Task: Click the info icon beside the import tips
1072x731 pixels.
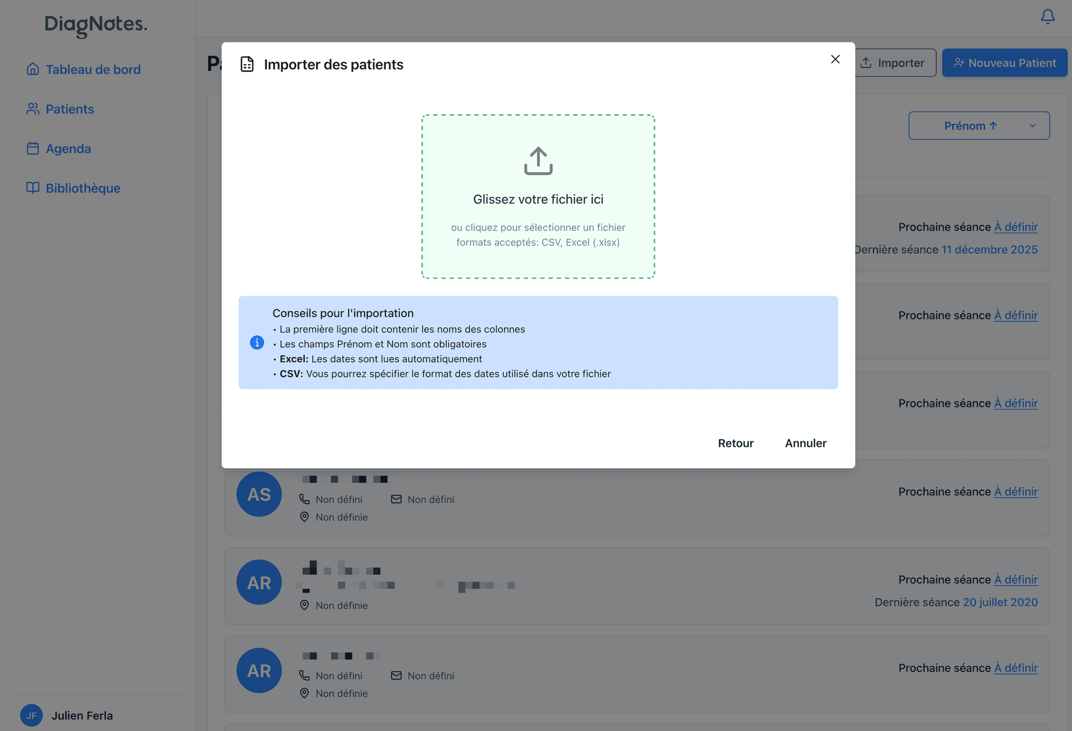Action: pos(257,343)
